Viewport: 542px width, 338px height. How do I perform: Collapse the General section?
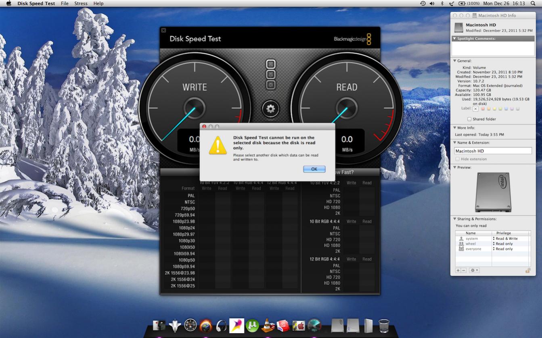point(454,61)
